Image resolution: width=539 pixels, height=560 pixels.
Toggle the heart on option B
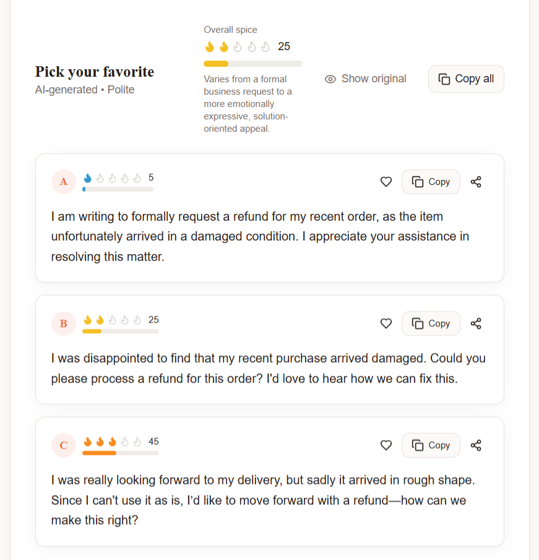tap(386, 323)
